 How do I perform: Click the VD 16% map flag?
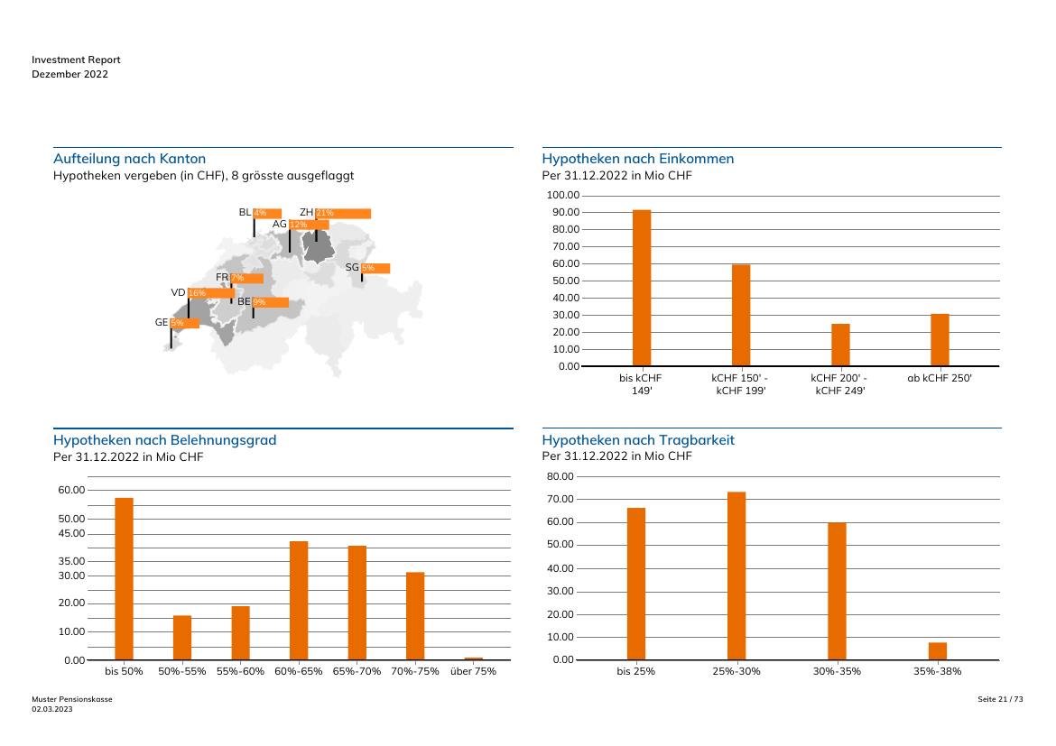click(211, 293)
